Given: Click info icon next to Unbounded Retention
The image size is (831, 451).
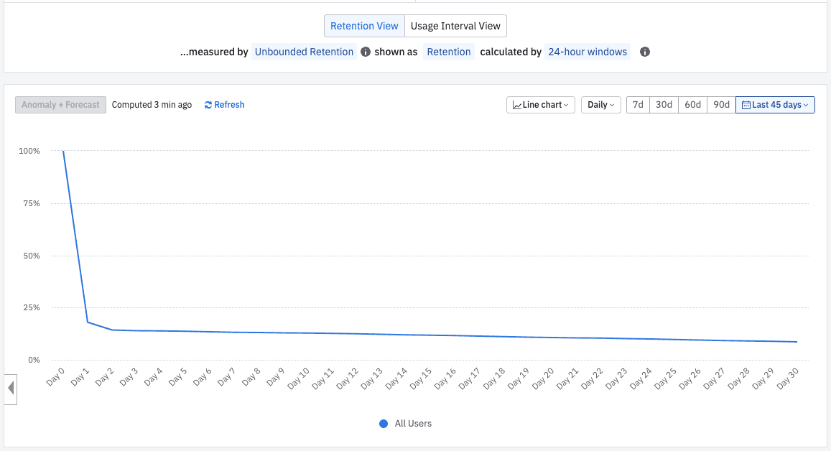Looking at the screenshot, I should tap(366, 52).
